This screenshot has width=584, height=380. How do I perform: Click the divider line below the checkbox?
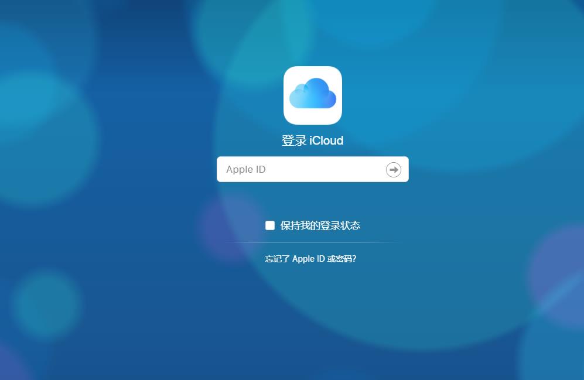point(312,242)
